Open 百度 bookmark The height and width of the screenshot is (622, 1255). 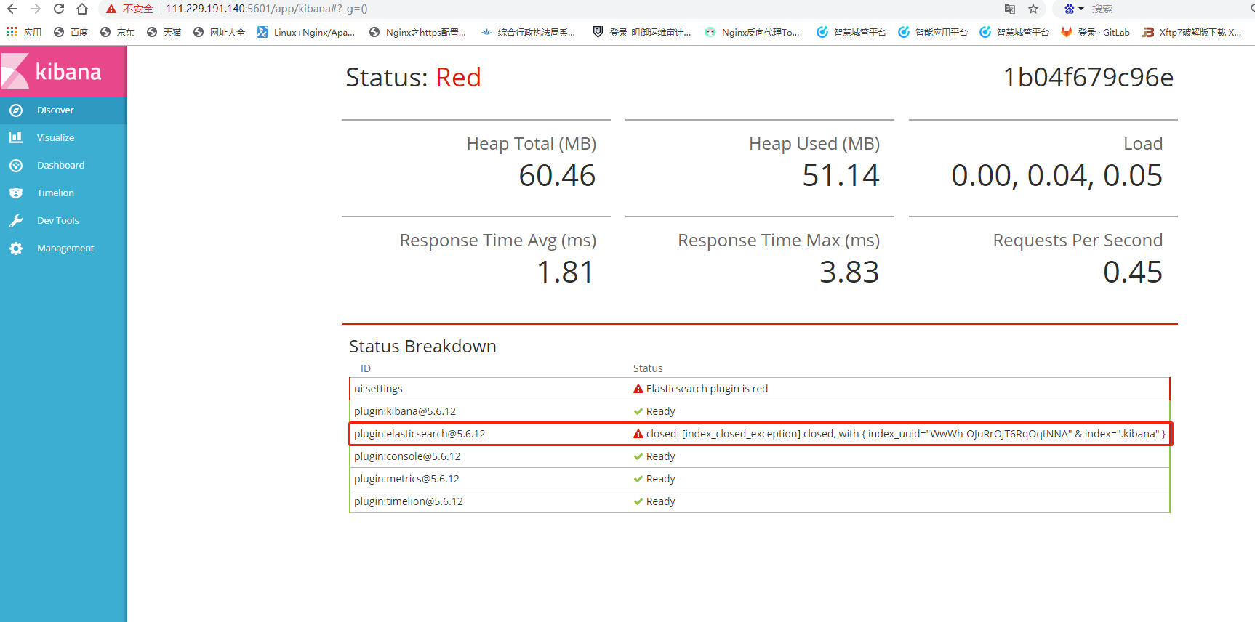point(71,32)
